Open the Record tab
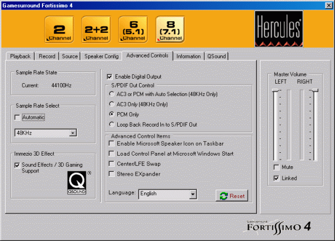Image resolution: width=335 pixels, height=241 pixels. click(47, 56)
